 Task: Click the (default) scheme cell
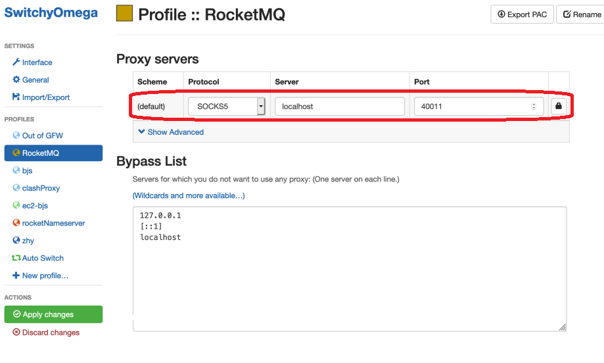[x=151, y=107]
